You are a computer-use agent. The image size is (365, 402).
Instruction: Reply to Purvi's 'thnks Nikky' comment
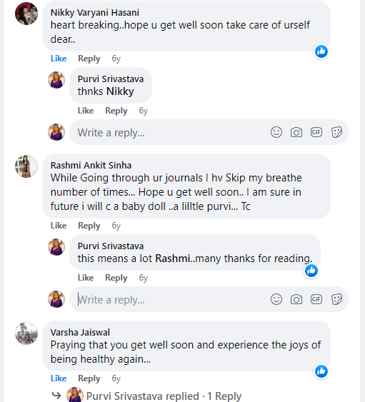coord(116,111)
